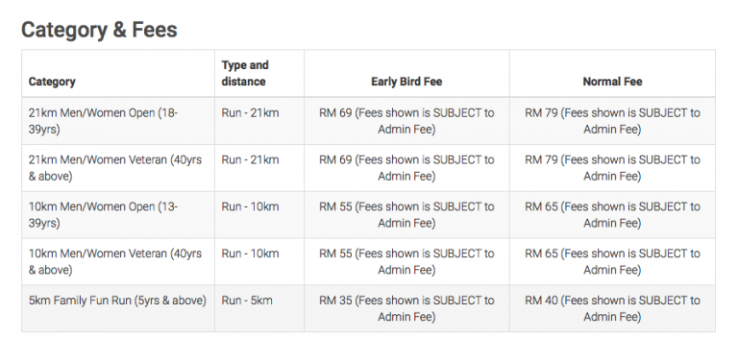Click the RM 35 early bird fee cell
Image resolution: width=738 pixels, height=362 pixels.
[x=406, y=308]
